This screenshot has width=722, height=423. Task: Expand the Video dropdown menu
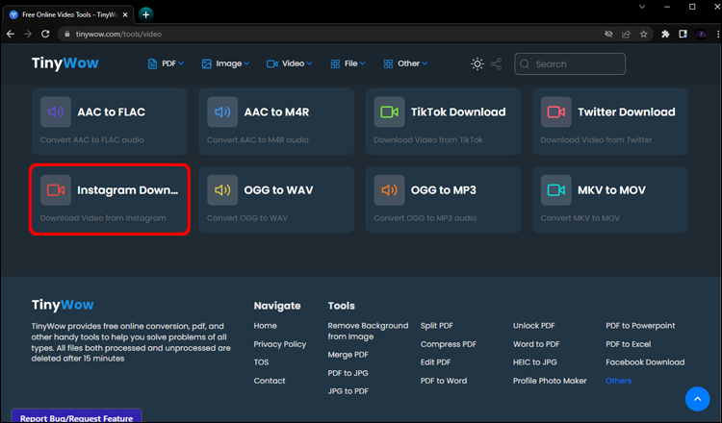click(286, 64)
